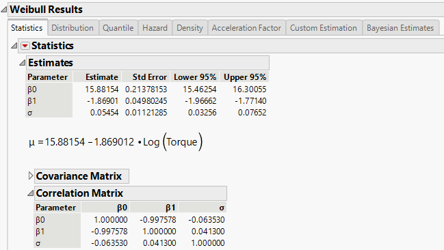Click the lower bound 15.46254

199,89
